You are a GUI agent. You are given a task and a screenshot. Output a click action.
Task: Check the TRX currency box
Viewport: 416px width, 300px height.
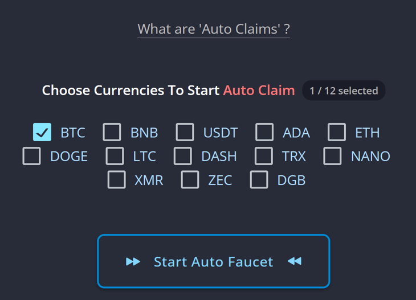tap(264, 156)
